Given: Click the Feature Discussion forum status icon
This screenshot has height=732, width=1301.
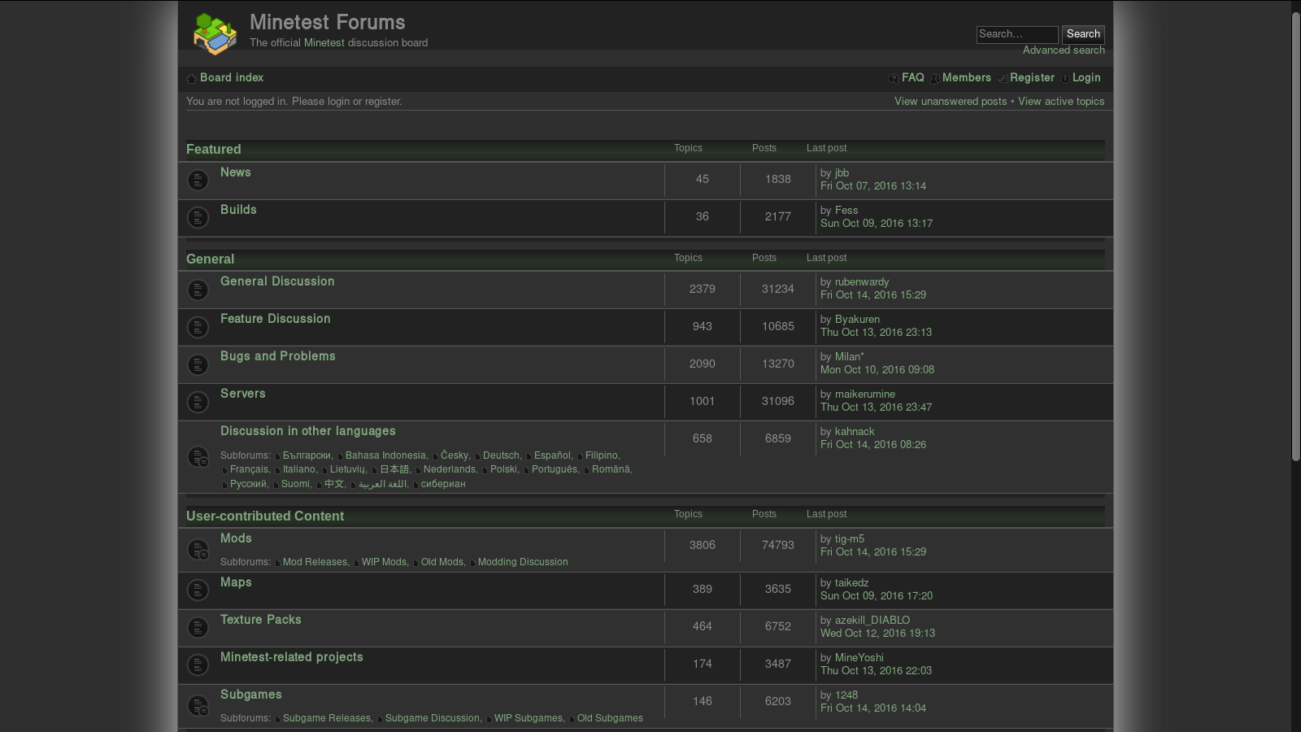Looking at the screenshot, I should point(198,327).
